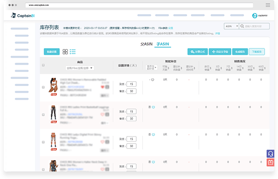
Task: Click the 到货 input on halter neck row
Action: click(131, 167)
